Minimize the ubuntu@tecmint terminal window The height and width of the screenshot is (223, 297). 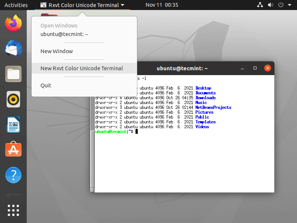click(242, 68)
